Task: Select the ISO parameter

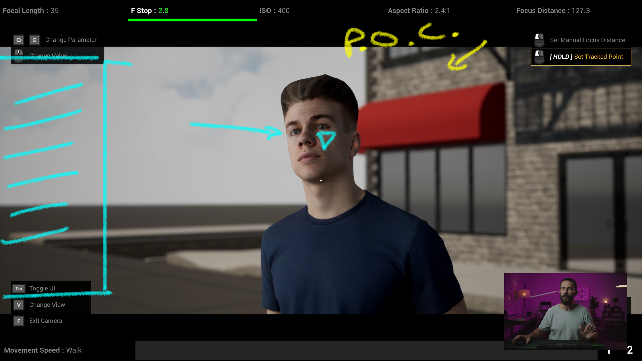Action: [274, 11]
